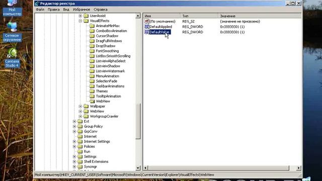Sort values by the Имя column header
322x181 pixels.
coord(162,16)
